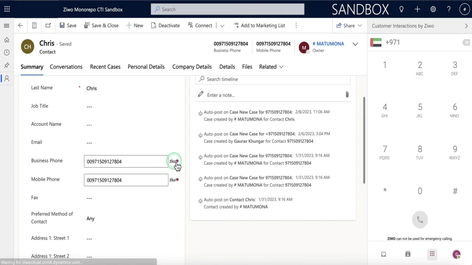
Task: Click the user profile avatar icon
Action: click(465, 9)
